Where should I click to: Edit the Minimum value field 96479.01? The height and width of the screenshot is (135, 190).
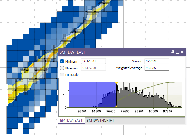click(93, 61)
